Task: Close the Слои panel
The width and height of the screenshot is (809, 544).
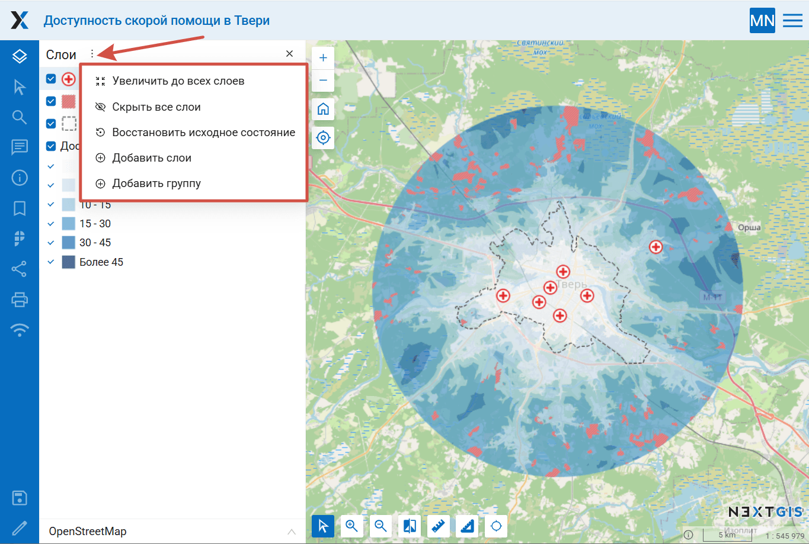Action: [x=289, y=54]
